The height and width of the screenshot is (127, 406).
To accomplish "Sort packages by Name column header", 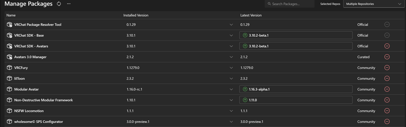I will pyautogui.click(x=11, y=15).
